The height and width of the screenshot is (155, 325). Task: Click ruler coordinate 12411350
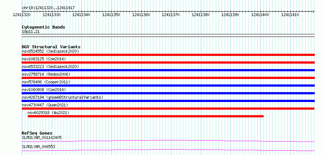pyautogui.click(x=111, y=15)
